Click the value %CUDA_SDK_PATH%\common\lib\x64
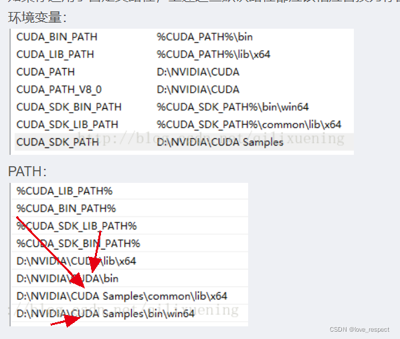400x339 pixels. 249,125
